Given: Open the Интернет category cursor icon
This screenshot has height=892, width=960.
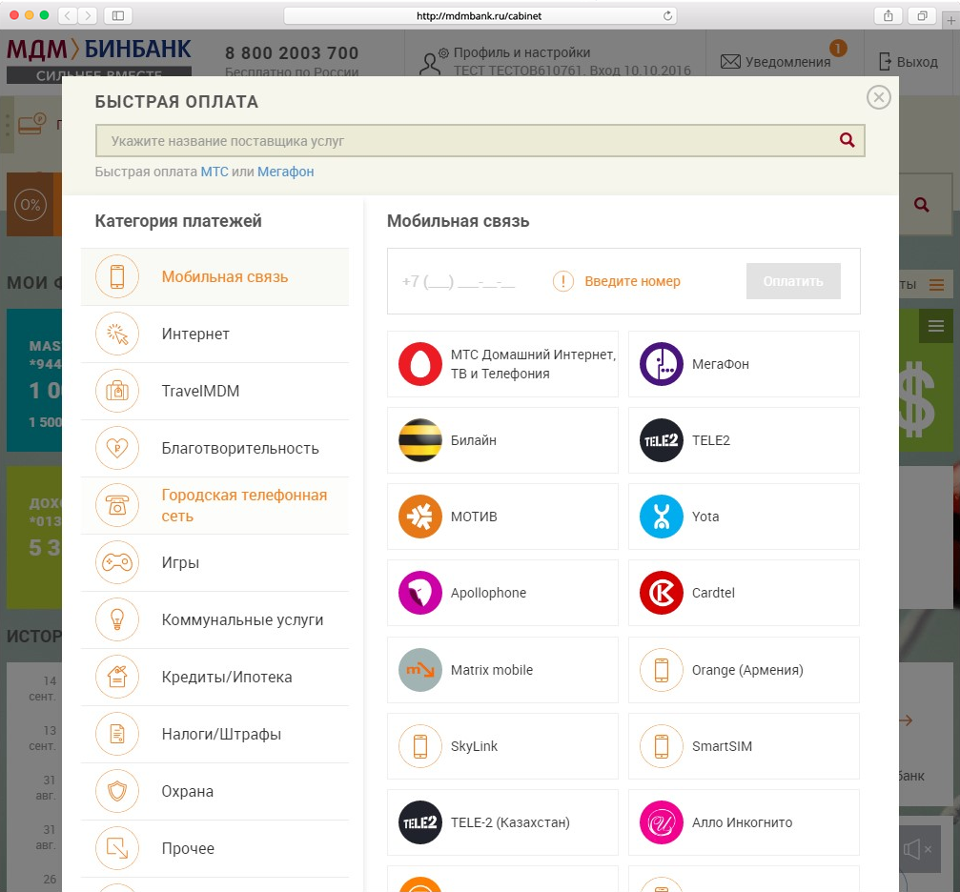Looking at the screenshot, I should click(117, 334).
